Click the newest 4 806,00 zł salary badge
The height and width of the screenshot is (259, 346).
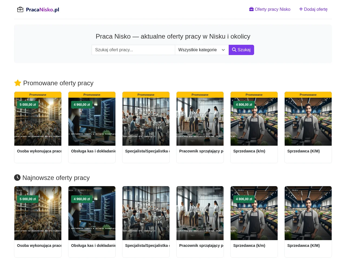click(244, 199)
